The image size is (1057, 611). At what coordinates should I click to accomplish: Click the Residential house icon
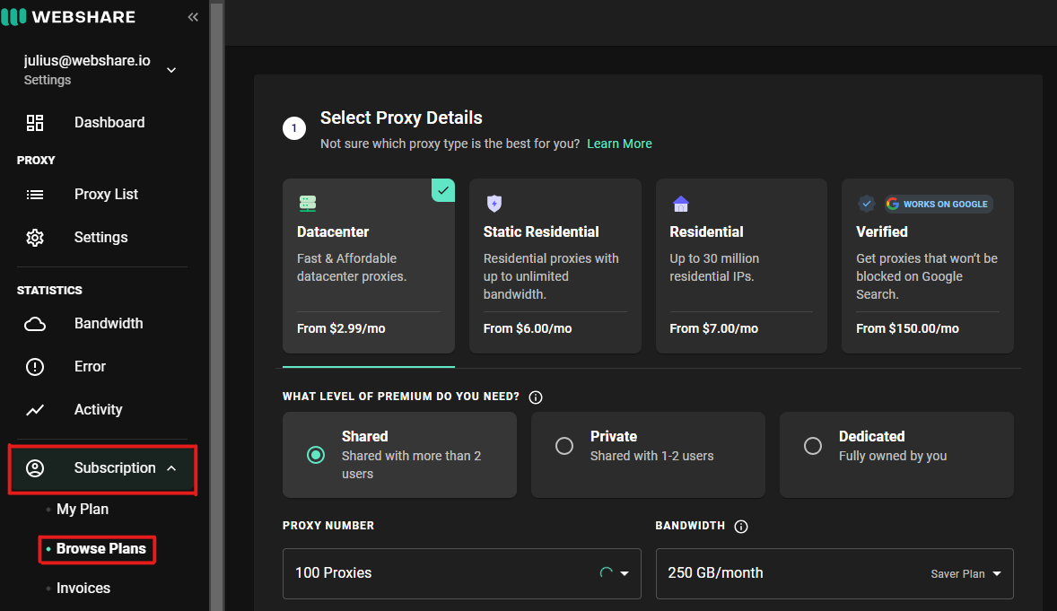[x=681, y=203]
